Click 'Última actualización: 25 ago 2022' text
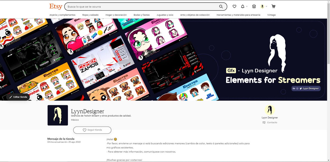This screenshot has width=330, height=162. 64,142
